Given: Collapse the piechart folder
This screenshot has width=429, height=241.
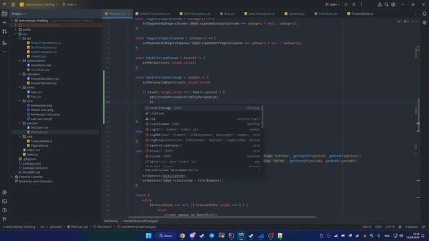Looking at the screenshot, I should [x=20, y=123].
